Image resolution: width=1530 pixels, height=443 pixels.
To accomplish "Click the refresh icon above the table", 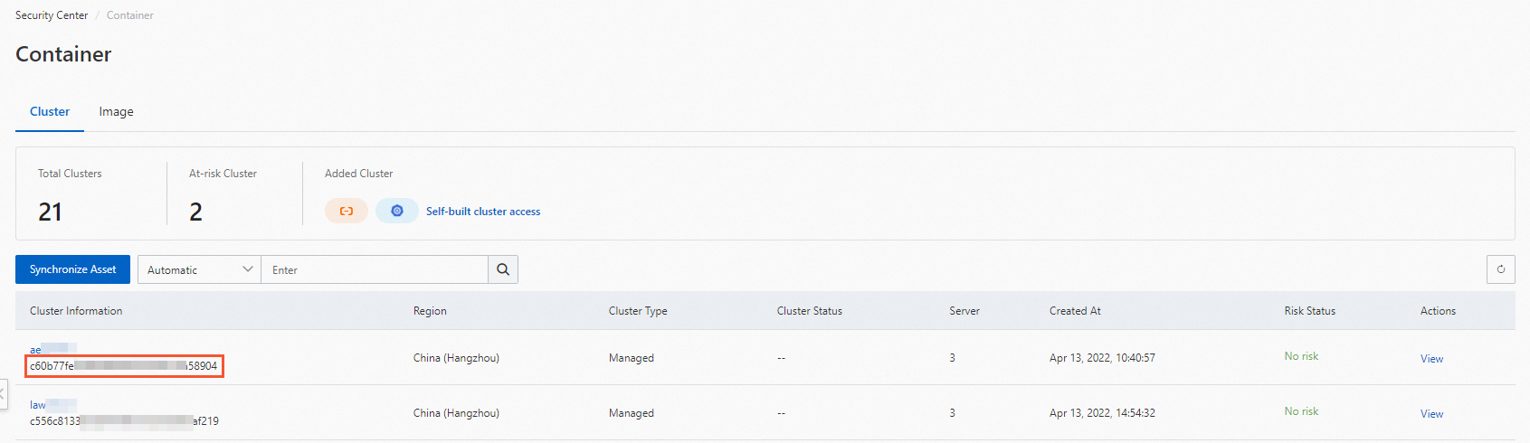I will [1501, 269].
